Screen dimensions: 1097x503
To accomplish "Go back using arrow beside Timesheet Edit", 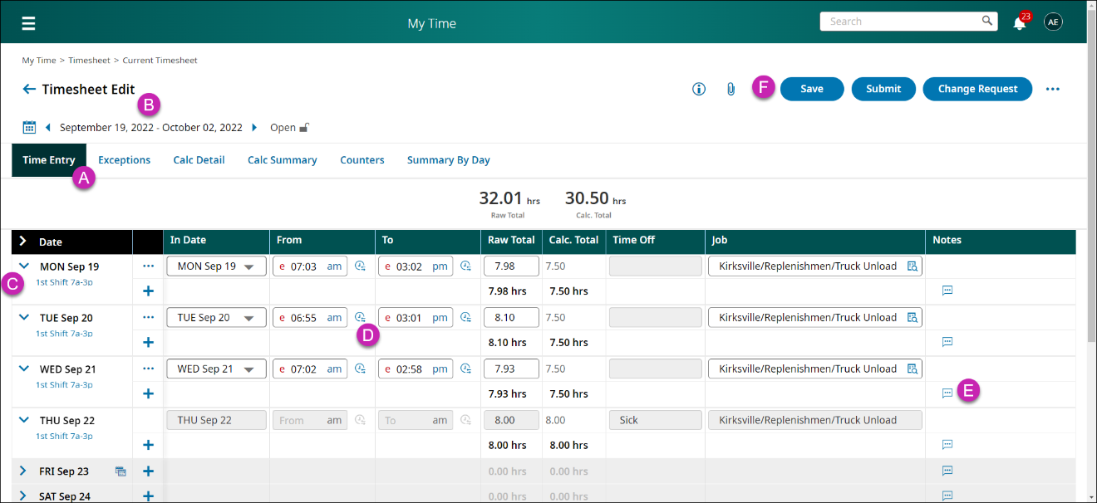I will (29, 89).
